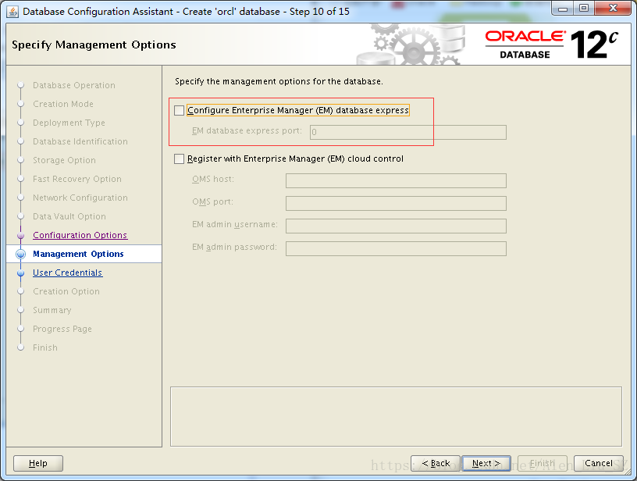Click the Finish step label in sidebar
Screen dimensions: 637x481
[x=45, y=347]
